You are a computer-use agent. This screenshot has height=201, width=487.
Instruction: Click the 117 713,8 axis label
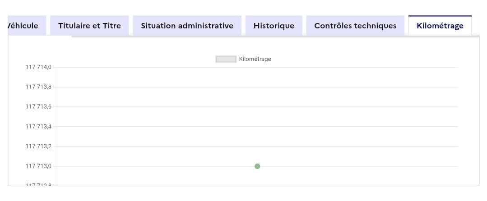pyautogui.click(x=38, y=87)
